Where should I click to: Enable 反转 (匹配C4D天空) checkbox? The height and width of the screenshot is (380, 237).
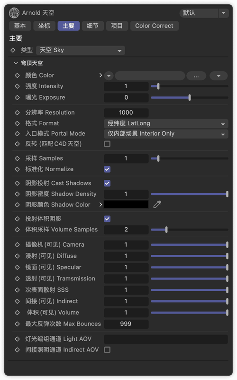[x=107, y=144]
